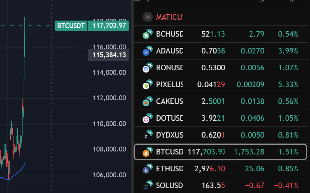This screenshot has height=193, width=310.
Task: Click DOTUSD percent change 1.05%
Action: click(x=288, y=118)
